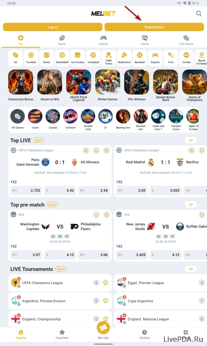This screenshot has width=207, height=346.
Task: Toggle notification bell for Washington Capitals match
Action: 96,215
